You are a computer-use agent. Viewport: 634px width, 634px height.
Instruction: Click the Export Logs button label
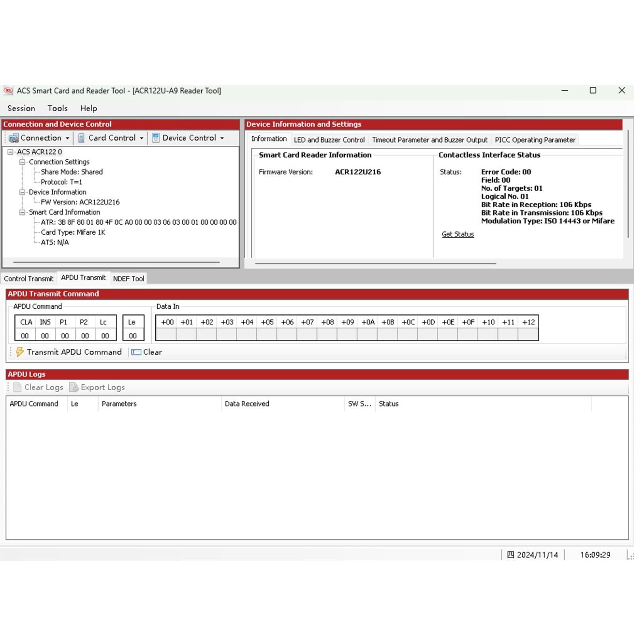tap(103, 387)
